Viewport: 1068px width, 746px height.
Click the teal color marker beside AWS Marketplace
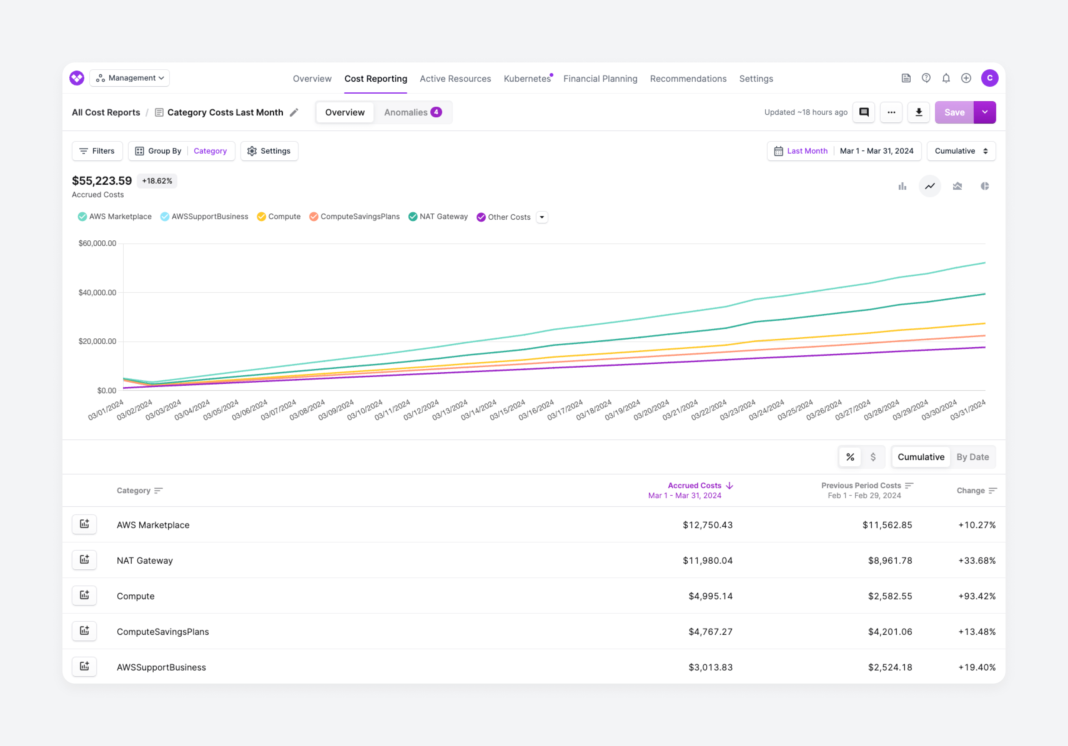[82, 217]
